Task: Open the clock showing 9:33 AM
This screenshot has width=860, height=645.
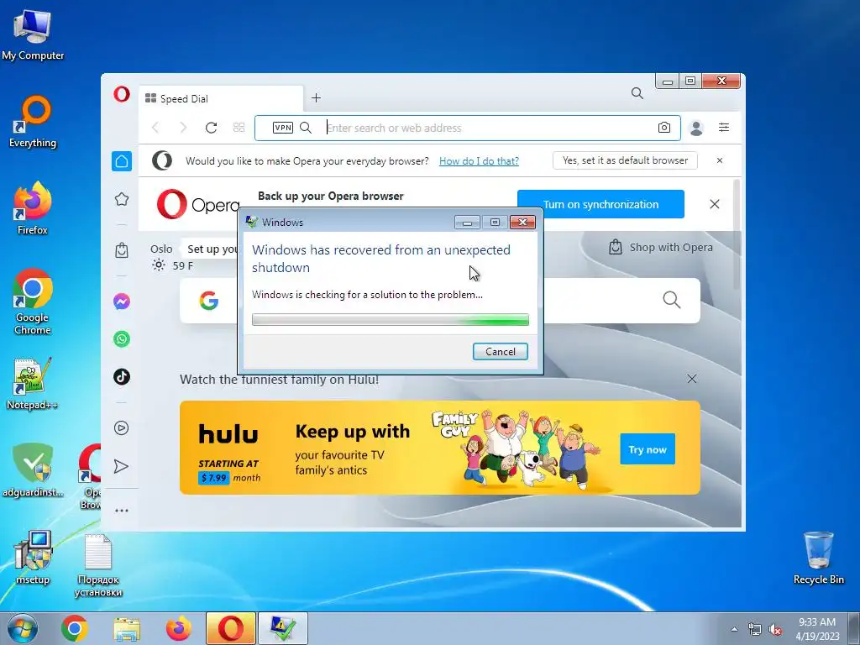Action: (817, 628)
